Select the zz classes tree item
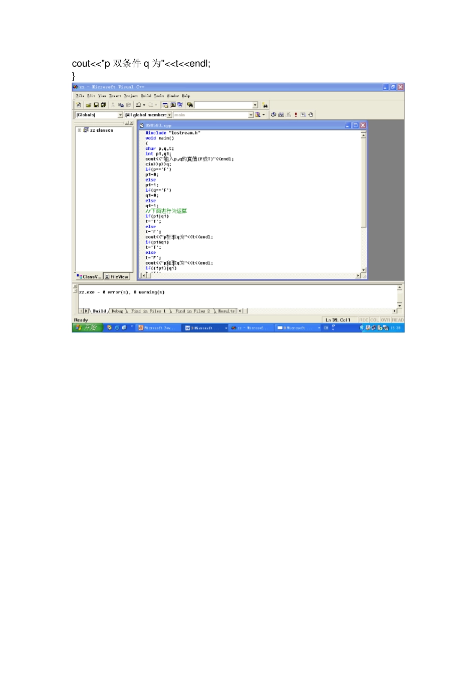 tap(102, 130)
